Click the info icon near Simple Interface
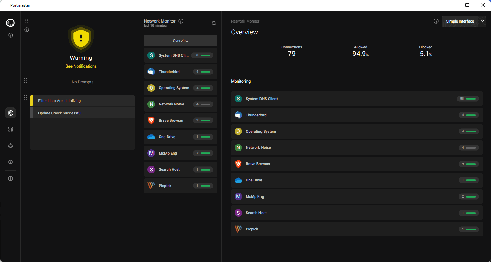This screenshot has width=491, height=262. (436, 21)
